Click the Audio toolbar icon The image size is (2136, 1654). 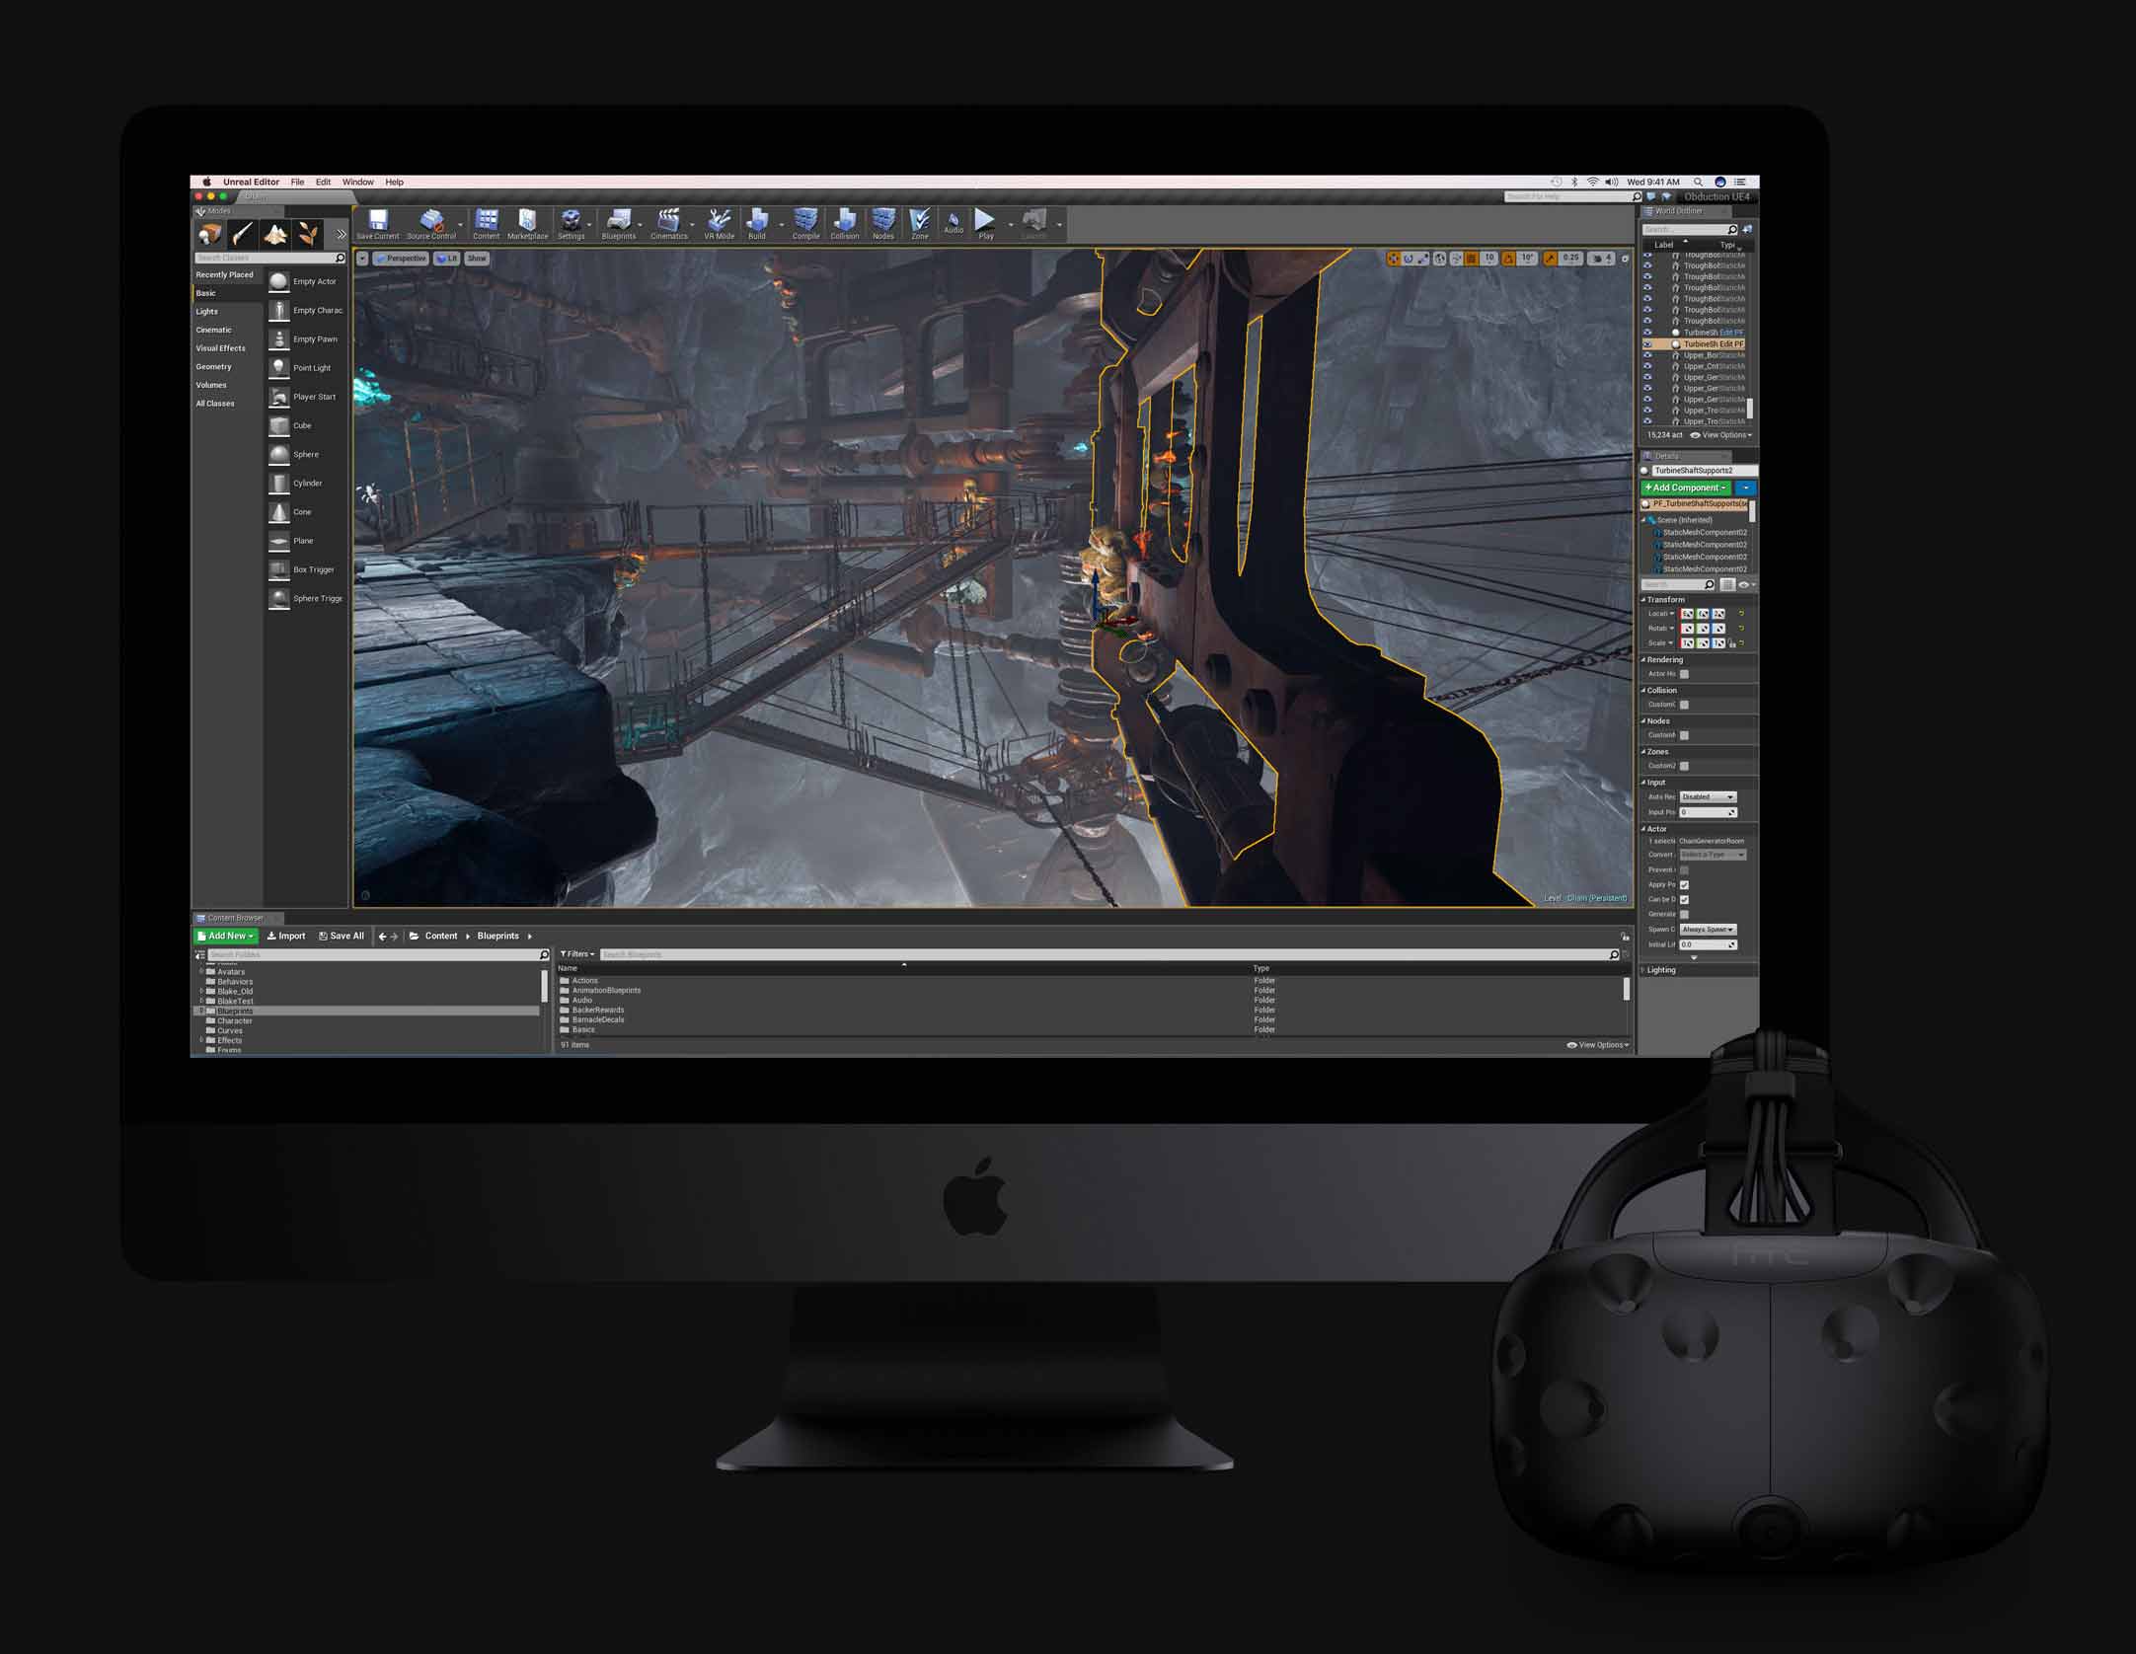pos(953,221)
